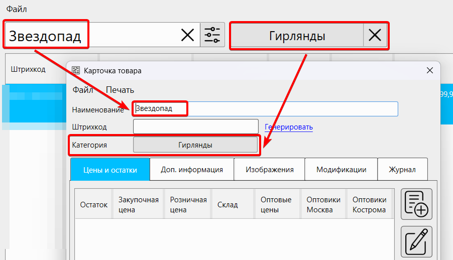Click into the Штрихкод input field
Screen dimensions: 453x260
click(195, 126)
